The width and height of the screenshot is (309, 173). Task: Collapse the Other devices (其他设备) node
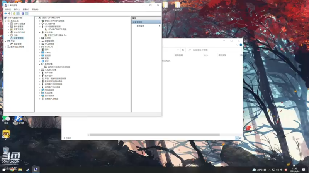click(x=40, y=64)
